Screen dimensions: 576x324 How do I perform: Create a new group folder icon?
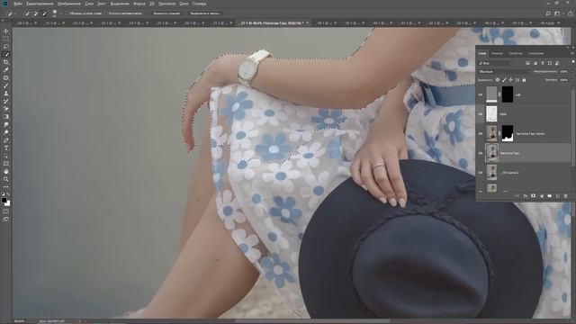(x=550, y=196)
